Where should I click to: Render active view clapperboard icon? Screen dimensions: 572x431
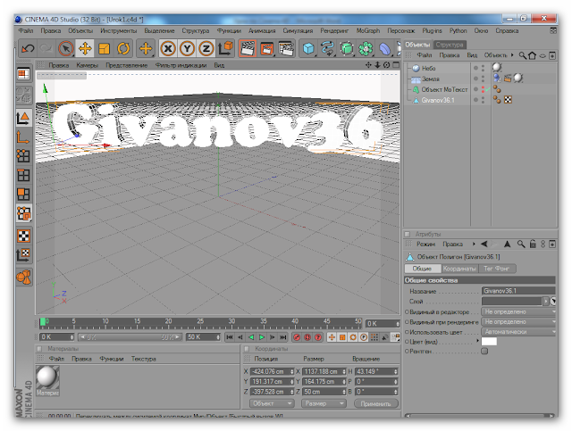point(248,48)
